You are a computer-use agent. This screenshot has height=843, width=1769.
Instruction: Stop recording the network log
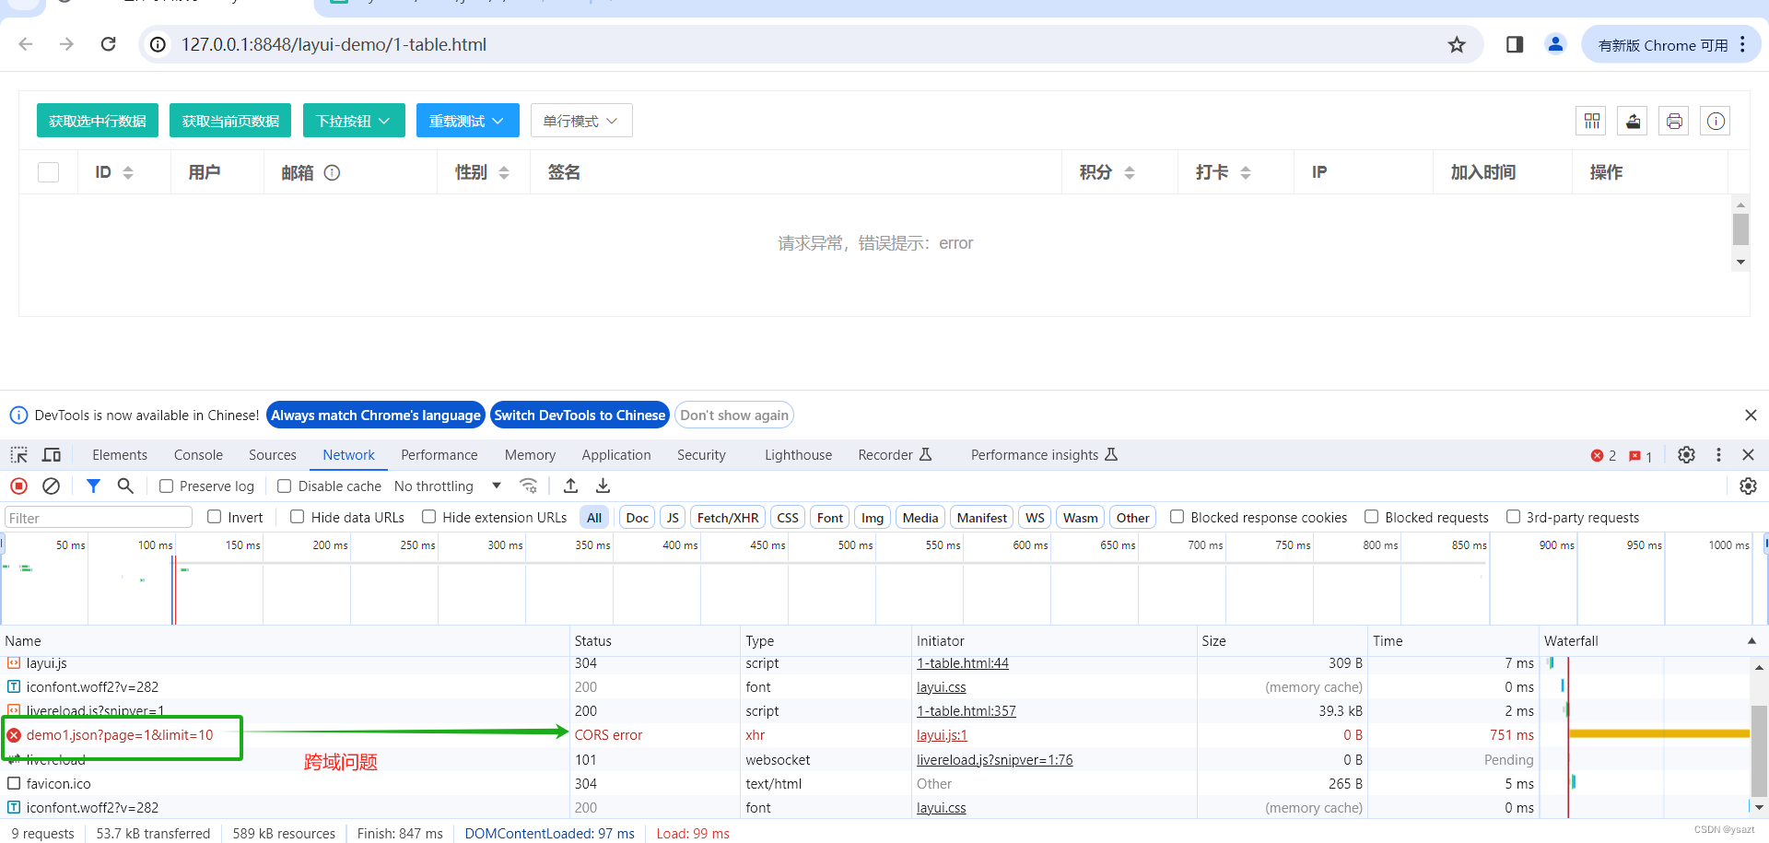click(18, 486)
